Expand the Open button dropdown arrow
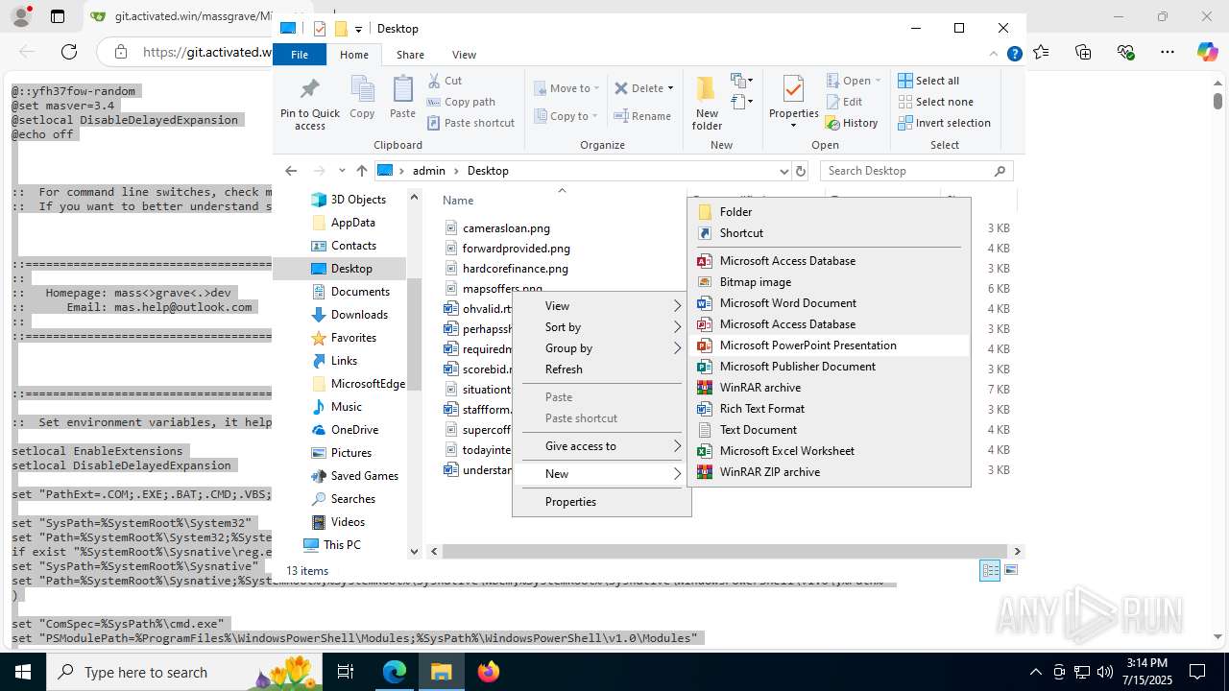This screenshot has width=1229, height=691. [878, 81]
